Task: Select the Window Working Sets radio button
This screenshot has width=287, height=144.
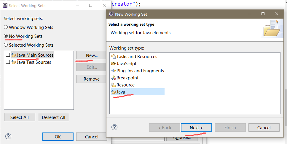Action: [x=6, y=27]
